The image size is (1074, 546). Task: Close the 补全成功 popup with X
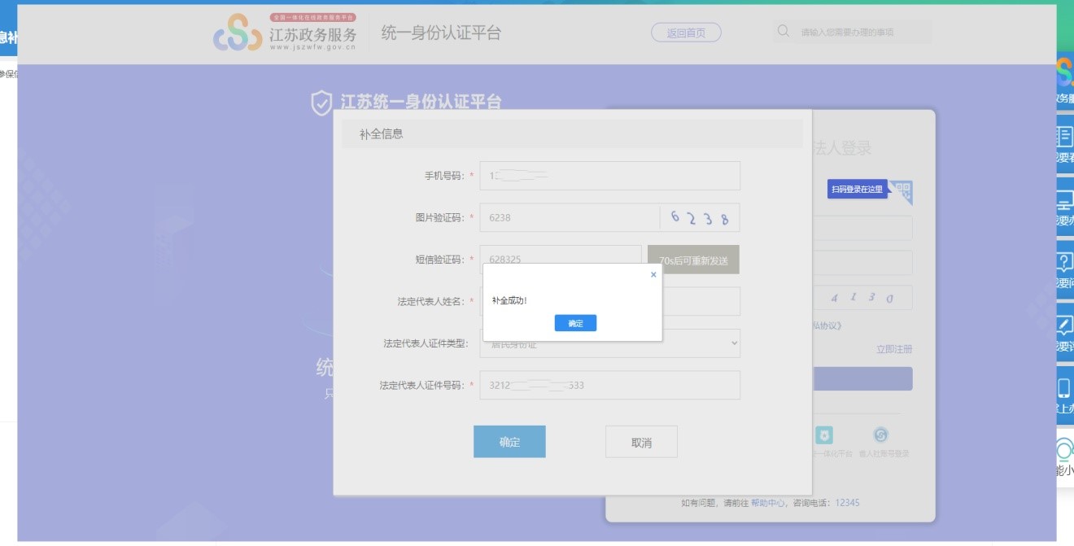pos(653,275)
